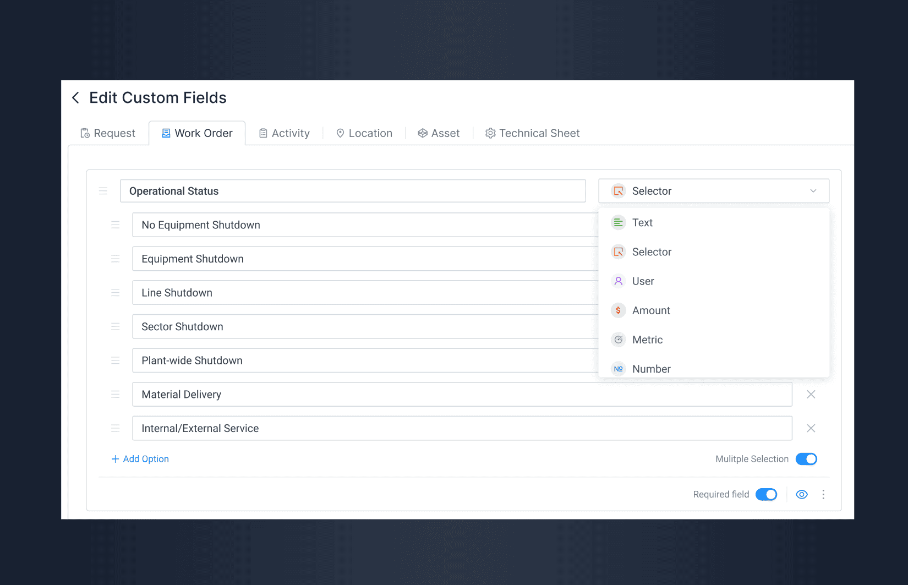Viewport: 908px width, 585px height.
Task: Remove the Material Delivery option
Action: point(811,395)
